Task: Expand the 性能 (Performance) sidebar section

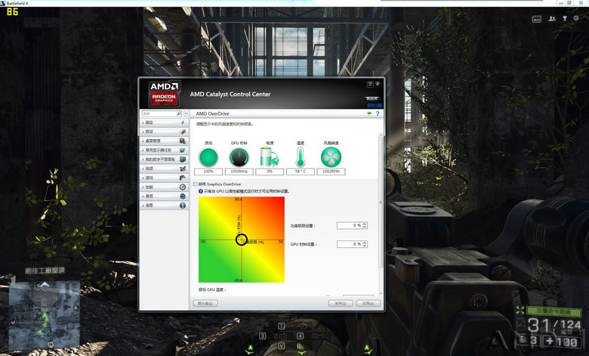Action: [164, 187]
